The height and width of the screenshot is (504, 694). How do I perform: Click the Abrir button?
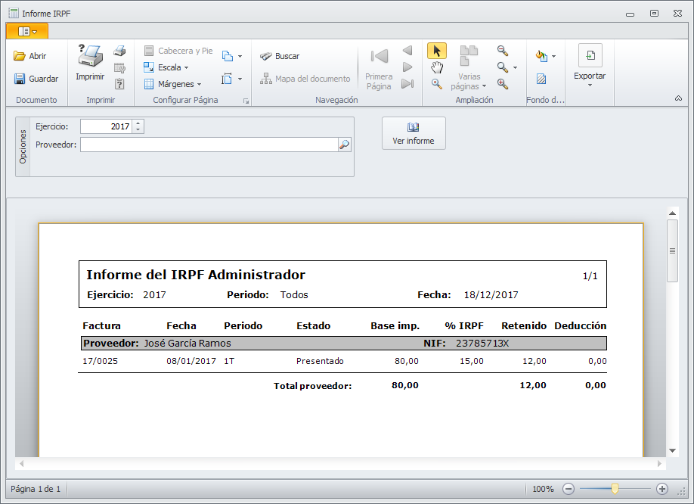[x=30, y=56]
